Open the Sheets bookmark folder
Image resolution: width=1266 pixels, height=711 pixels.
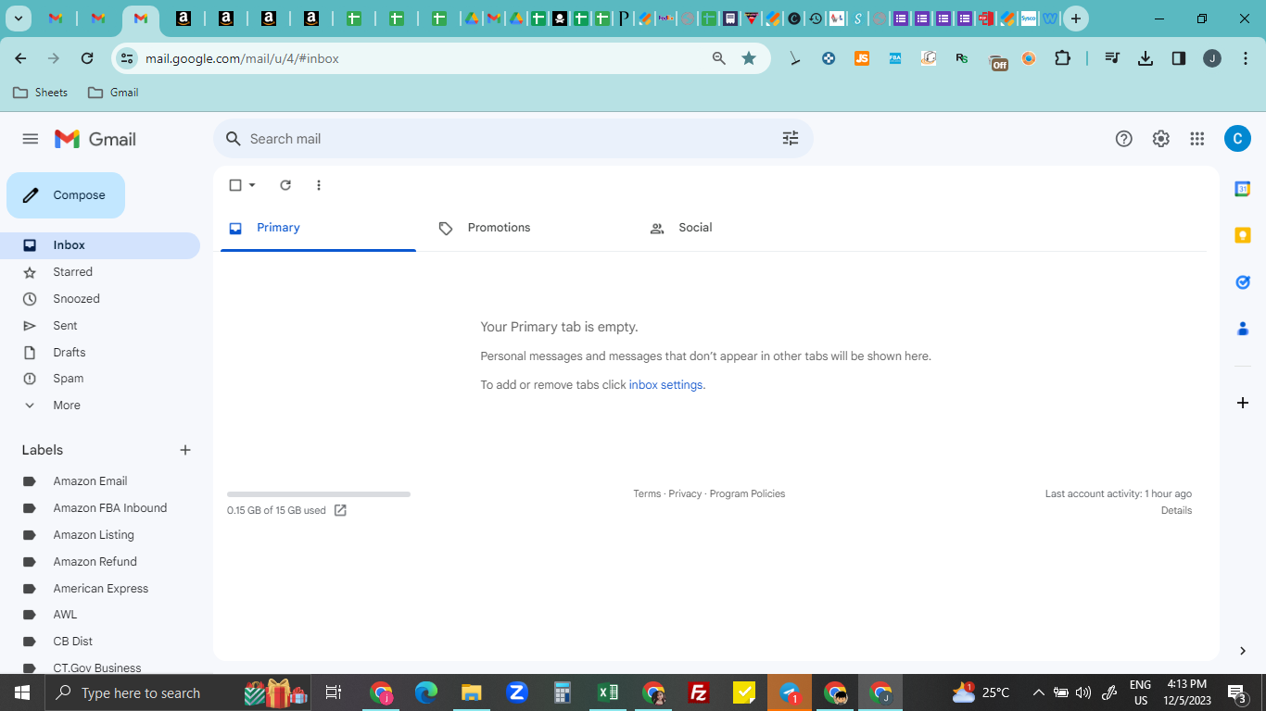40,93
